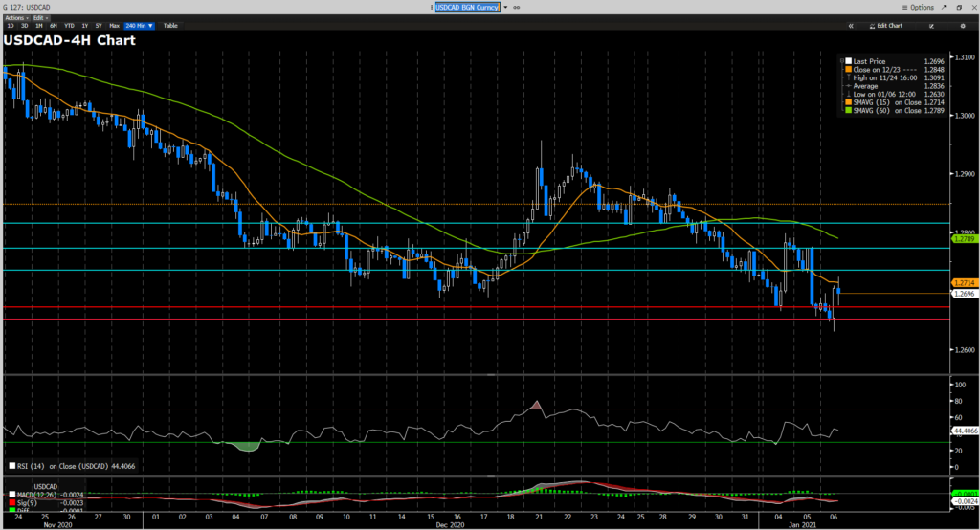980x530 pixels.
Task: Click the orange Close on 12/23 swatch
Action: [x=848, y=70]
